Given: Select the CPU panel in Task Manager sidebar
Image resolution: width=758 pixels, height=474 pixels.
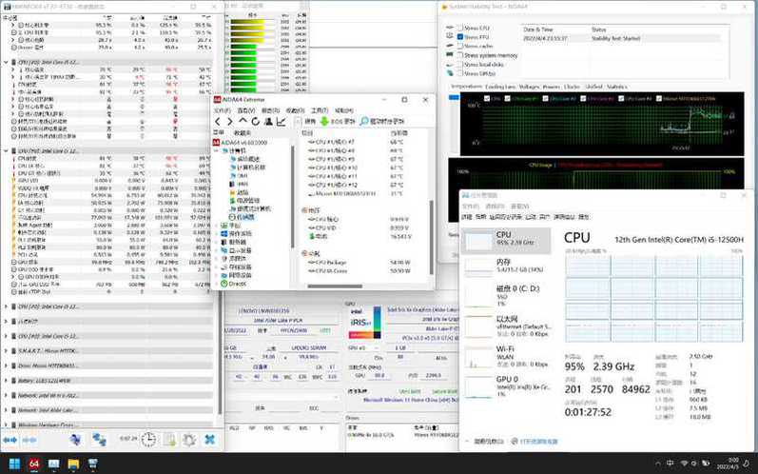Looking at the screenshot, I should (506, 241).
